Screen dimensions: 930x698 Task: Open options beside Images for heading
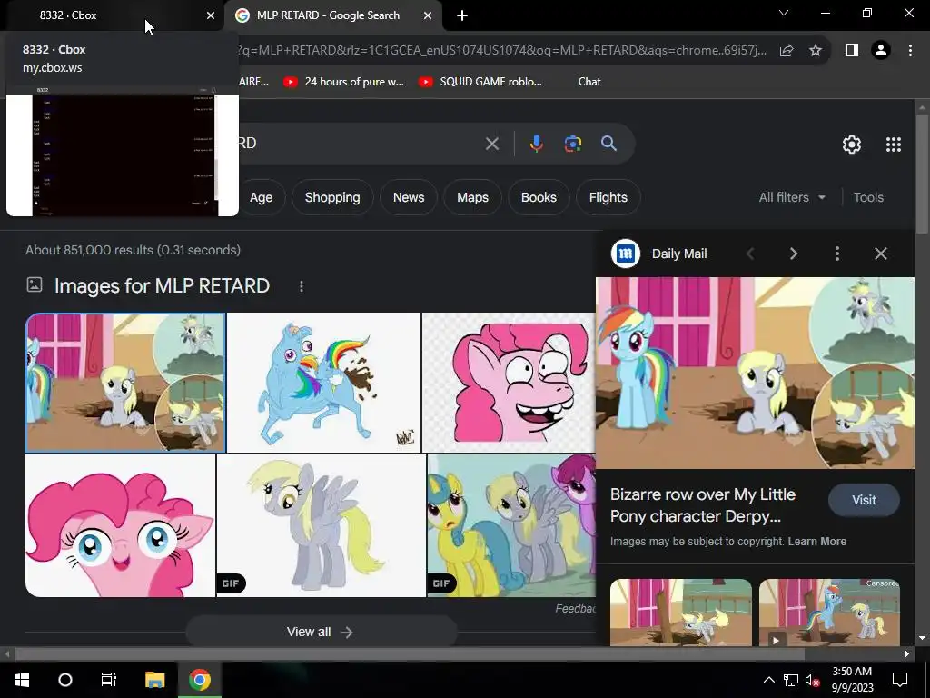[x=302, y=286]
